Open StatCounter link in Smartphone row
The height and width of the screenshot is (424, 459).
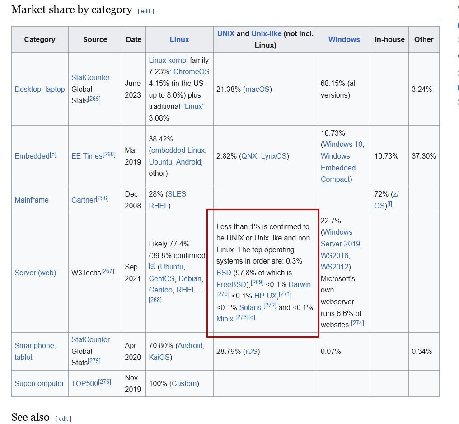point(90,339)
